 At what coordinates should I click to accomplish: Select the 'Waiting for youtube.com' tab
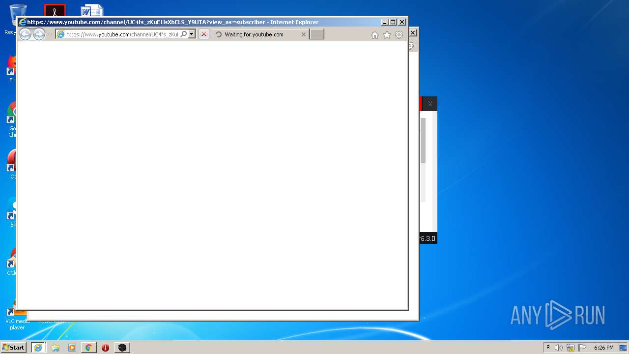(260, 34)
